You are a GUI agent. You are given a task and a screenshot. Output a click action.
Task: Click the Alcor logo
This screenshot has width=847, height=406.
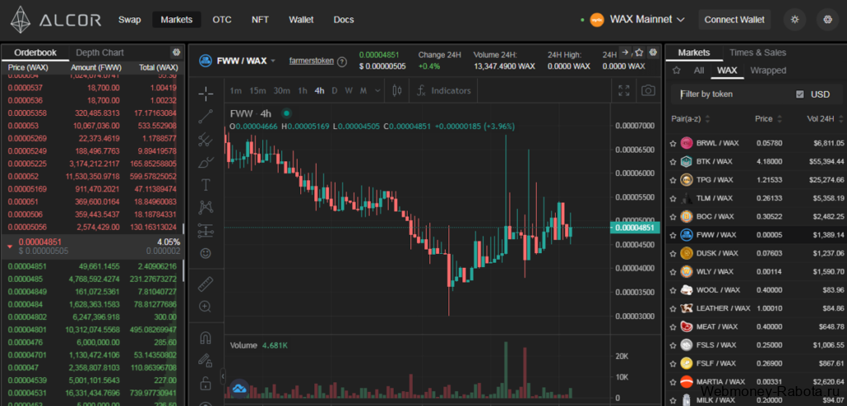(x=55, y=20)
